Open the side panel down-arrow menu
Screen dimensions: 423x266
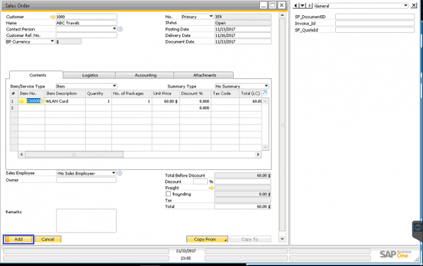click(302, 5)
